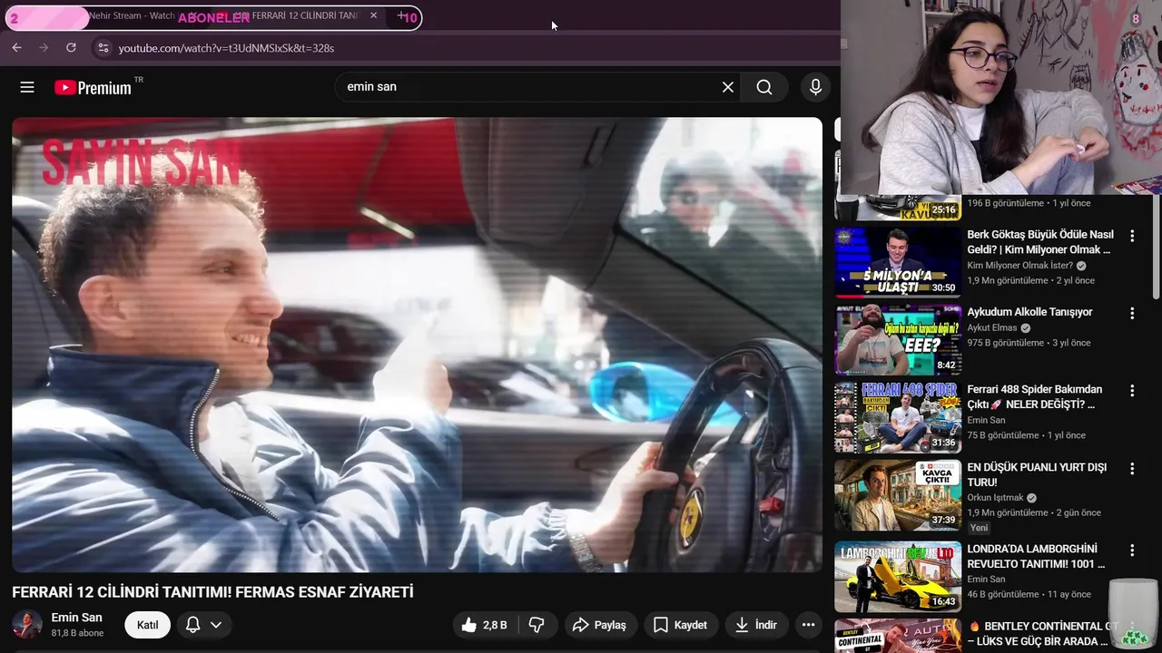
Task: Open site info icon in address bar
Action: point(103,48)
